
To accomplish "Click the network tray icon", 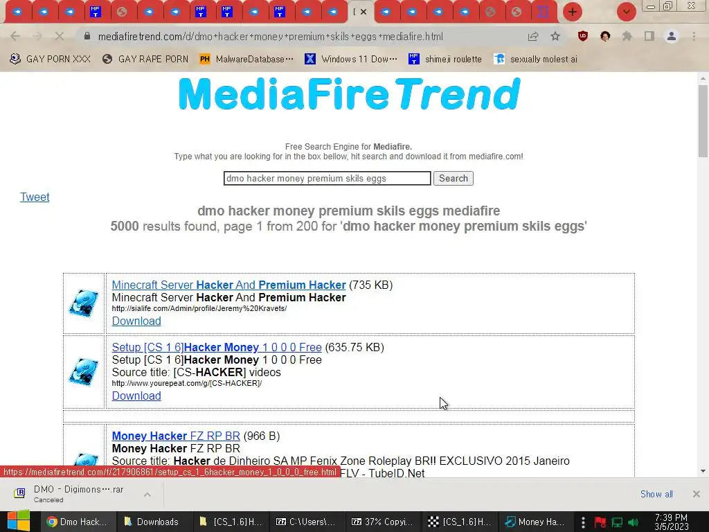I will click(617, 522).
